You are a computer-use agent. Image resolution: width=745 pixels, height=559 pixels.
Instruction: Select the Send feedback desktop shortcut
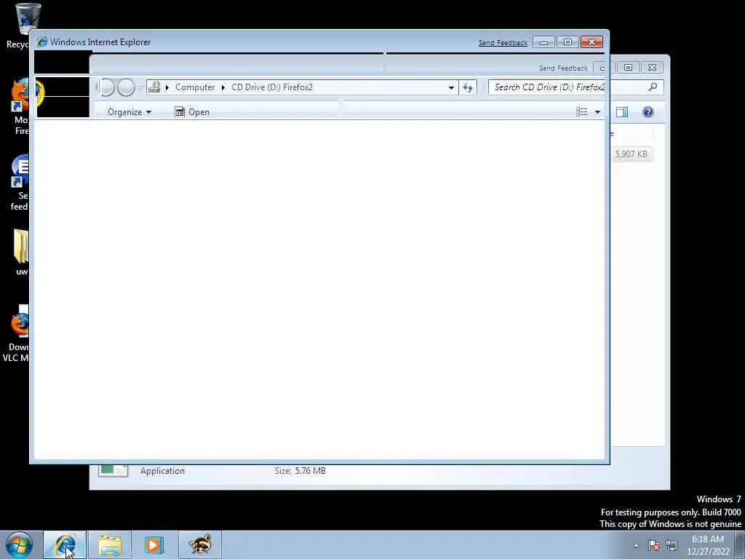tap(20, 183)
